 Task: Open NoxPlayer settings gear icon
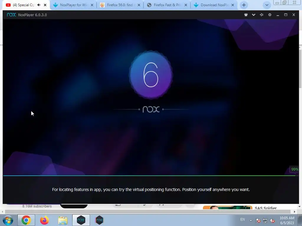pos(270,15)
